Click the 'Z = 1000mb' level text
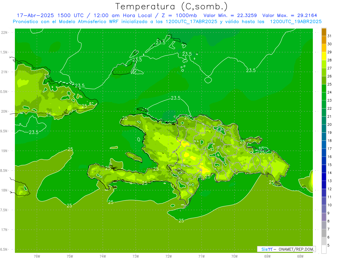This screenshot has height=260, width=337. (x=179, y=15)
